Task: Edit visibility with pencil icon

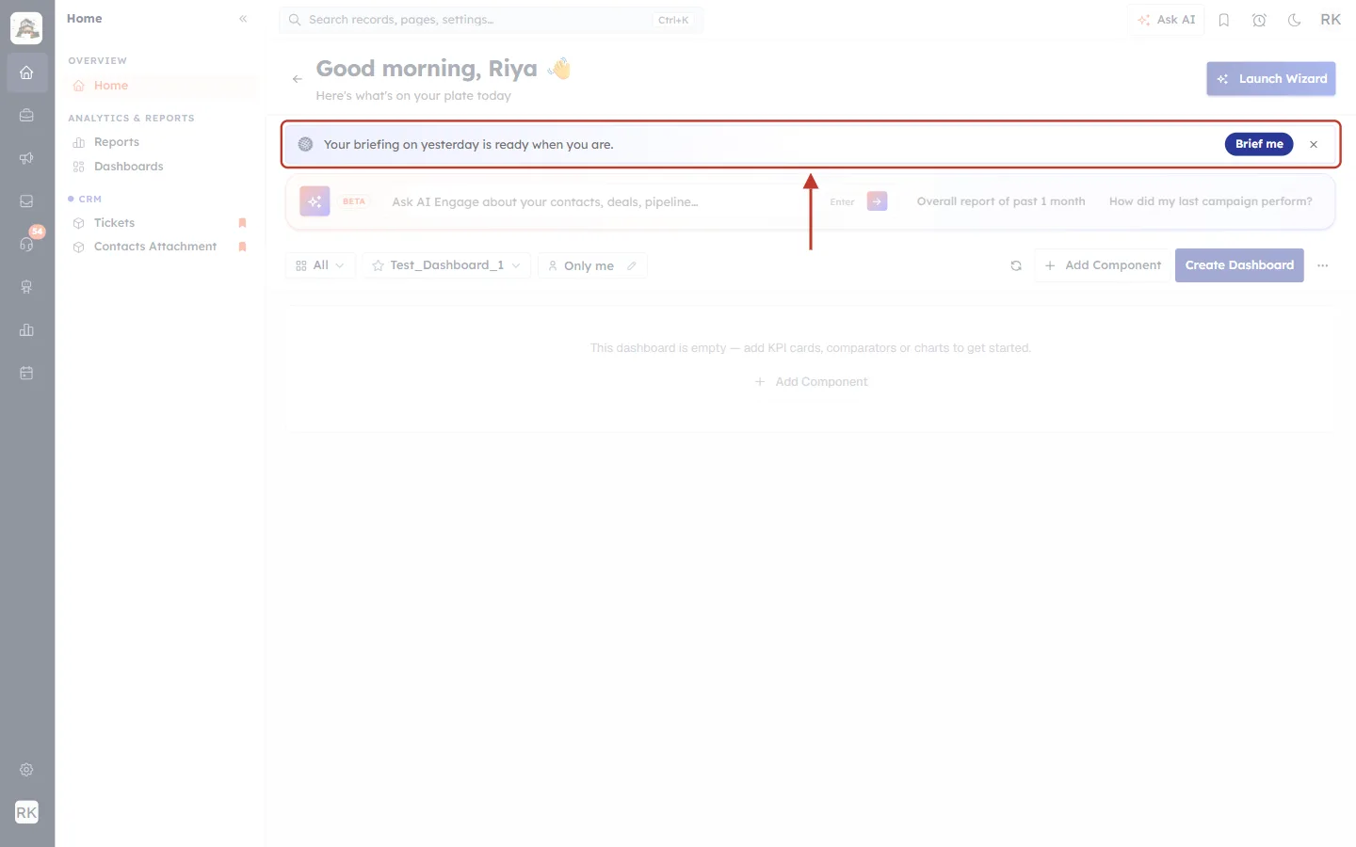Action: [632, 265]
